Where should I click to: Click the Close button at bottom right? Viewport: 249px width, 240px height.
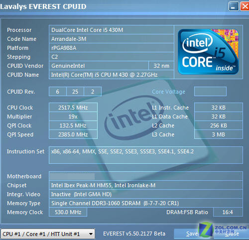click(x=232, y=234)
